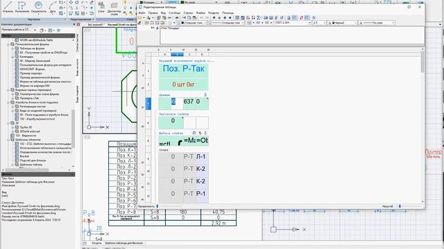
Task: Click the sort ascending icon in table editor
Action: click(248, 18)
